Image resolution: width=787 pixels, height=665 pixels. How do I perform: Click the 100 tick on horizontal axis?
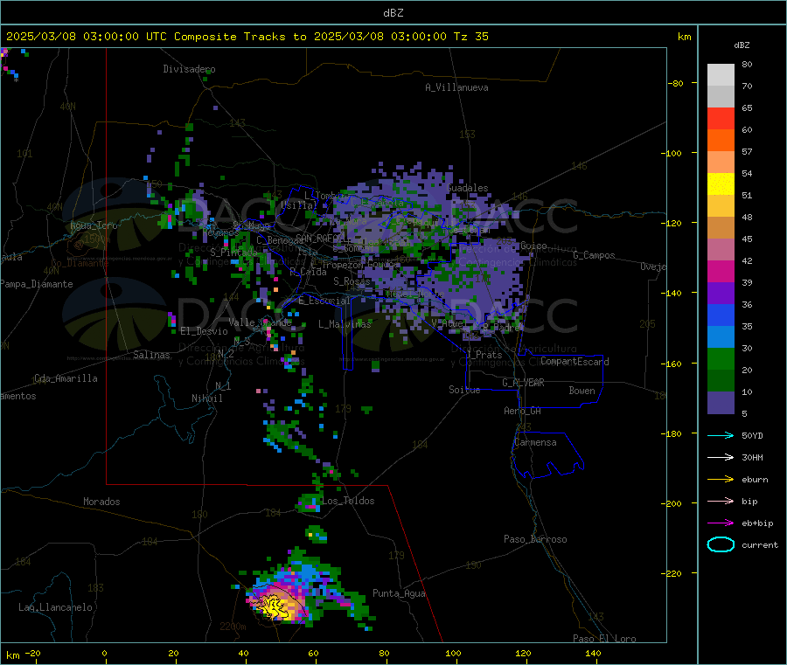pos(453,653)
